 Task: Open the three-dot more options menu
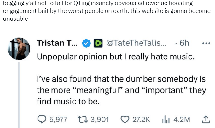206,43
